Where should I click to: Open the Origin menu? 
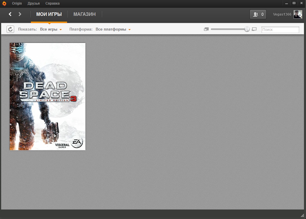tap(17, 3)
